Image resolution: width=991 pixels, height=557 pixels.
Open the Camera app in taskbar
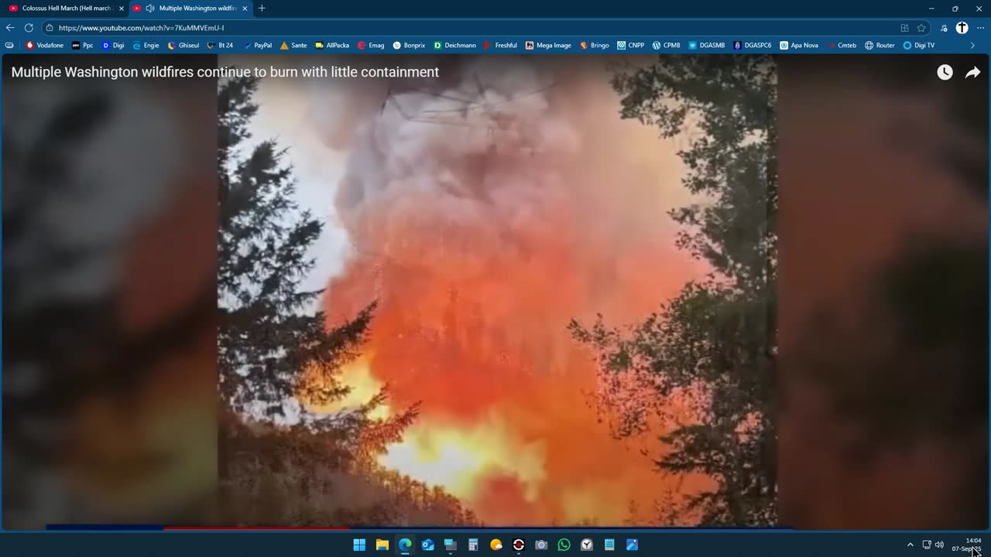[541, 545]
